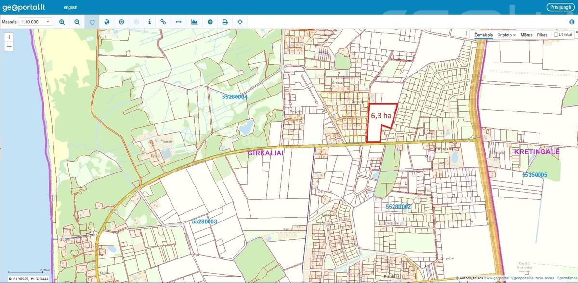Open the geoportal.lt home logo
The height and width of the screenshot is (283, 578).
tap(24, 7)
